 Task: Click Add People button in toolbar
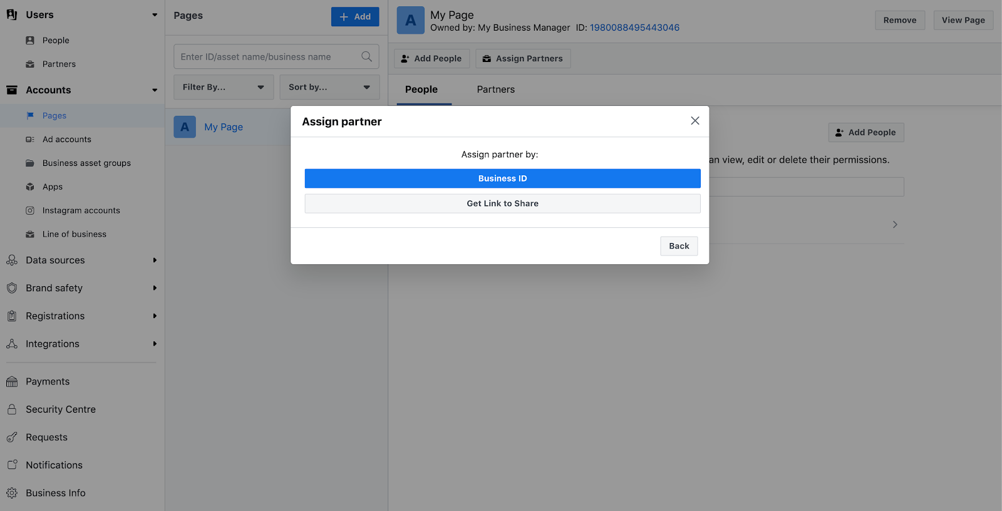[431, 58]
